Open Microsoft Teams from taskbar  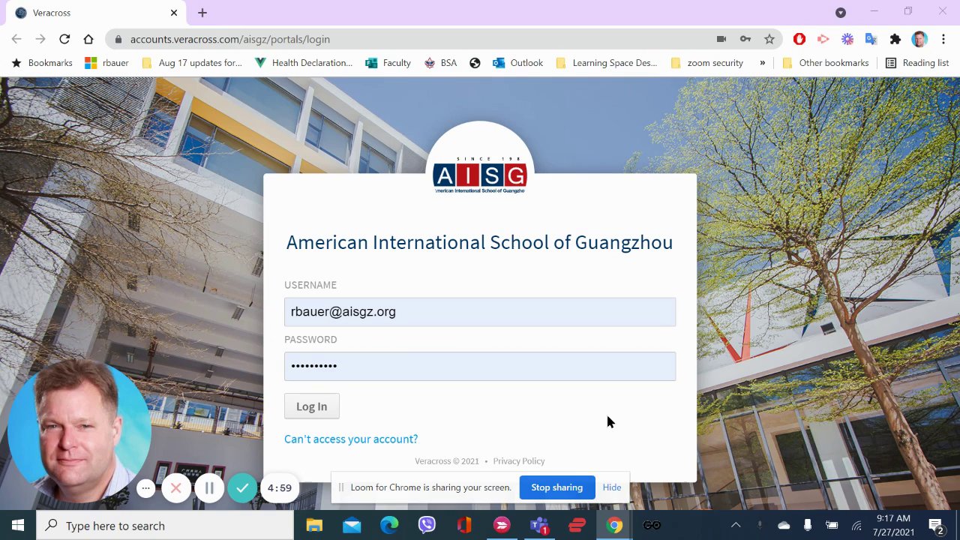pyautogui.click(x=539, y=525)
